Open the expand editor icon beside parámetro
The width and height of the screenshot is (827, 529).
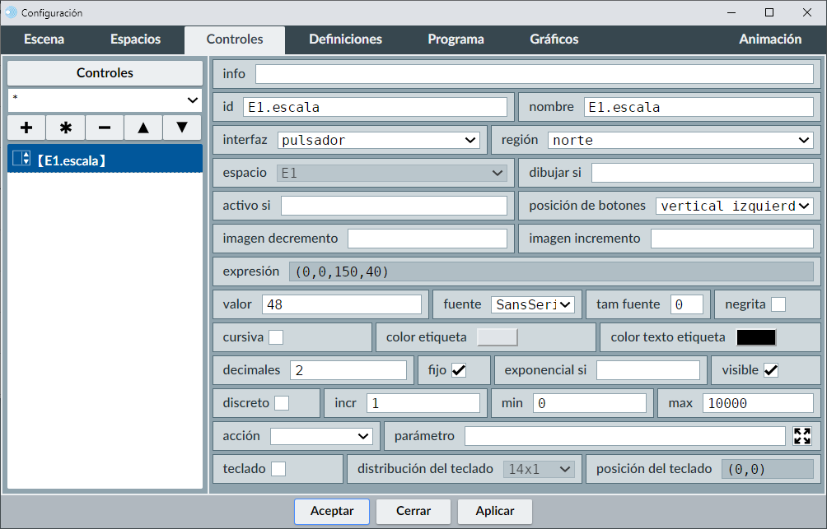tap(802, 436)
